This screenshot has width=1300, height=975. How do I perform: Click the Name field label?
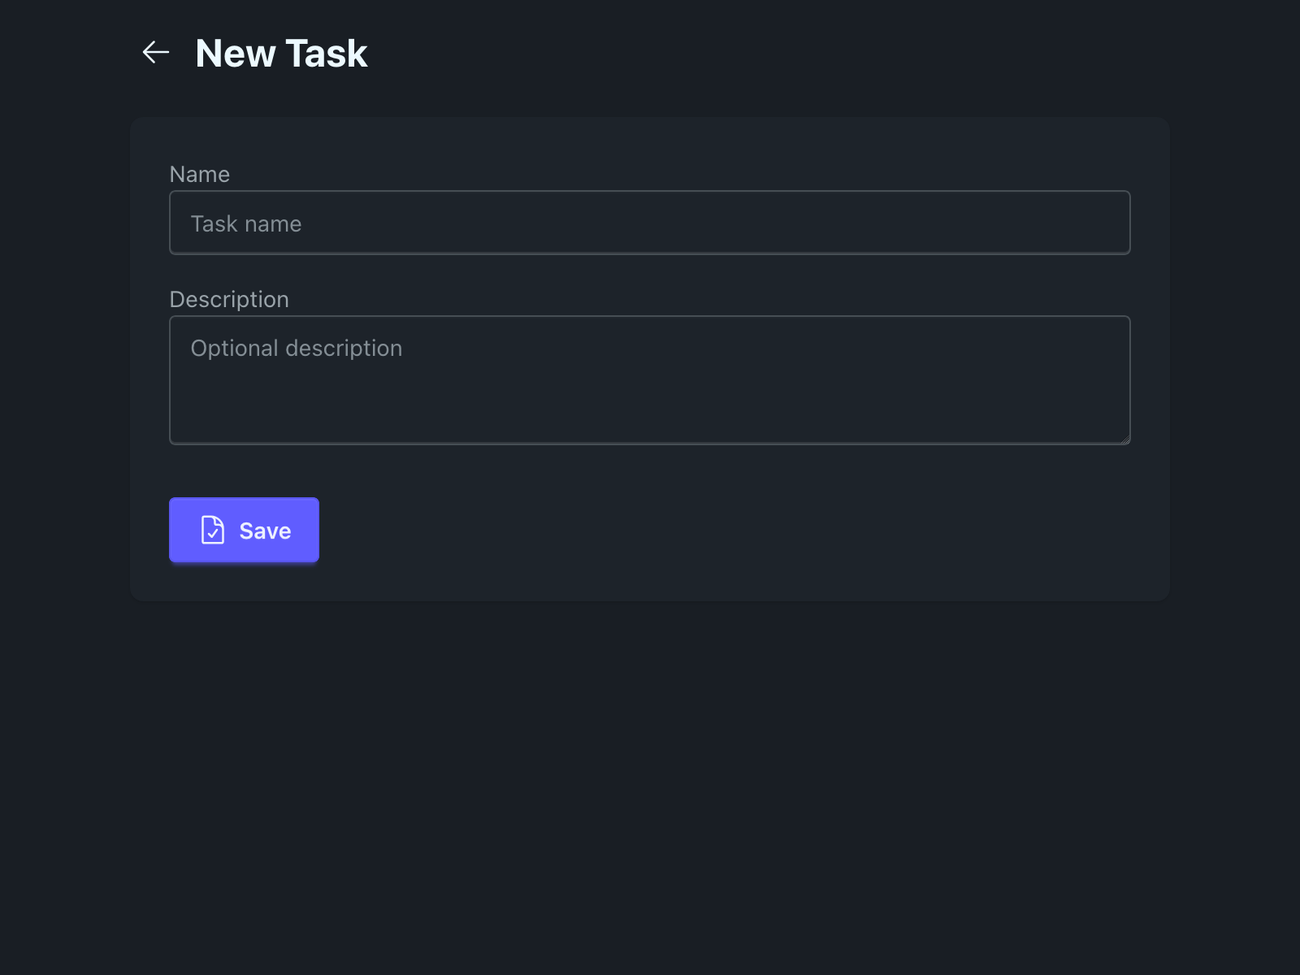[x=200, y=175]
